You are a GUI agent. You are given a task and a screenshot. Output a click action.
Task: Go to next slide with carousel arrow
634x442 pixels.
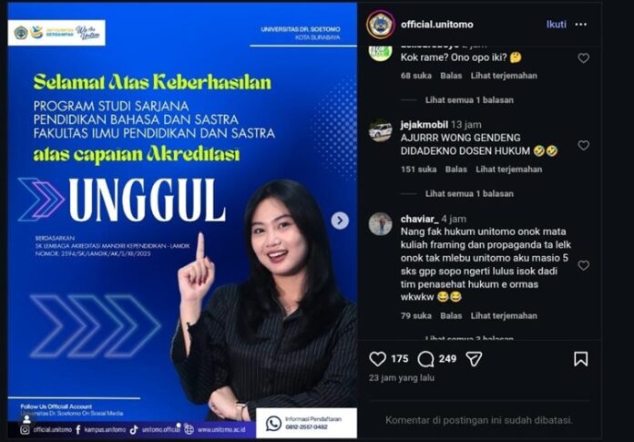click(x=340, y=221)
